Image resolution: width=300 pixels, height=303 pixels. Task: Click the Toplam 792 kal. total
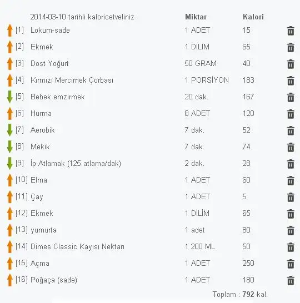click(x=240, y=294)
